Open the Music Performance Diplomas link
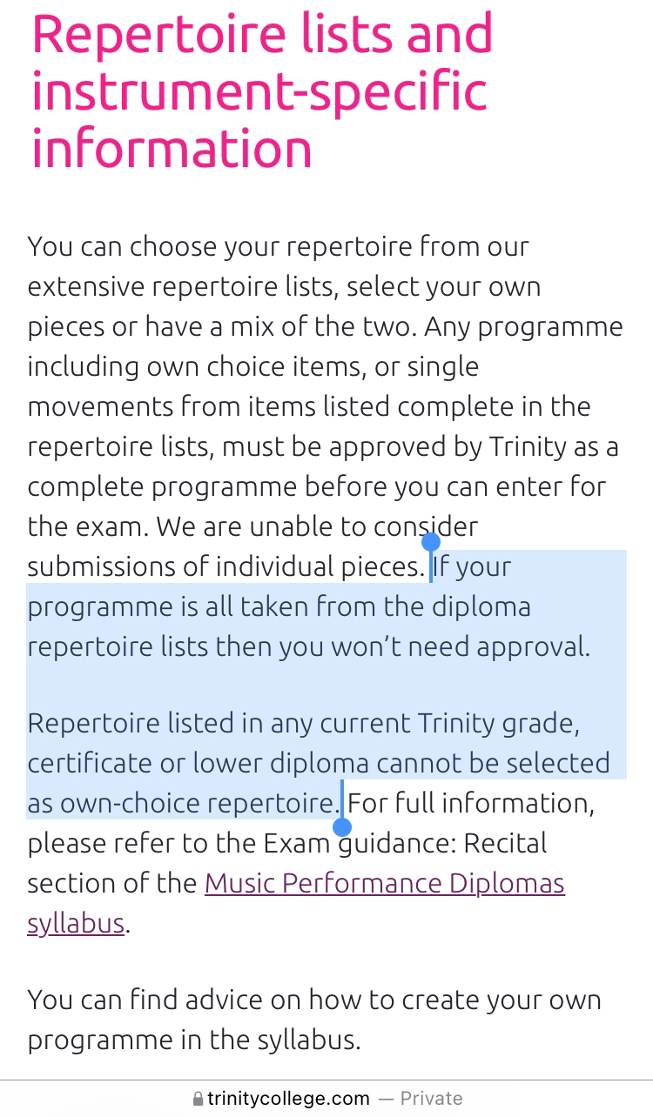653x1117 pixels. point(385,883)
